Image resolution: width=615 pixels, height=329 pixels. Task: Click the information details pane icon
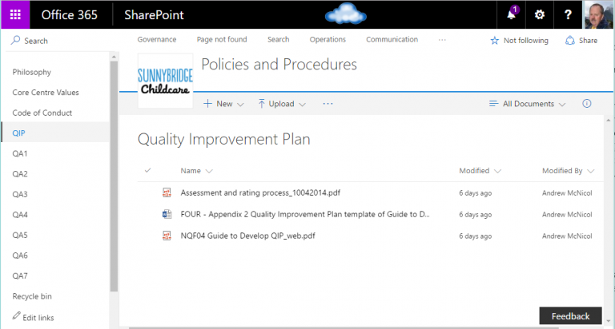coord(587,104)
